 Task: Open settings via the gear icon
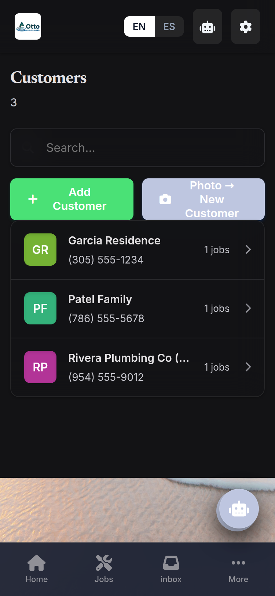[246, 26]
